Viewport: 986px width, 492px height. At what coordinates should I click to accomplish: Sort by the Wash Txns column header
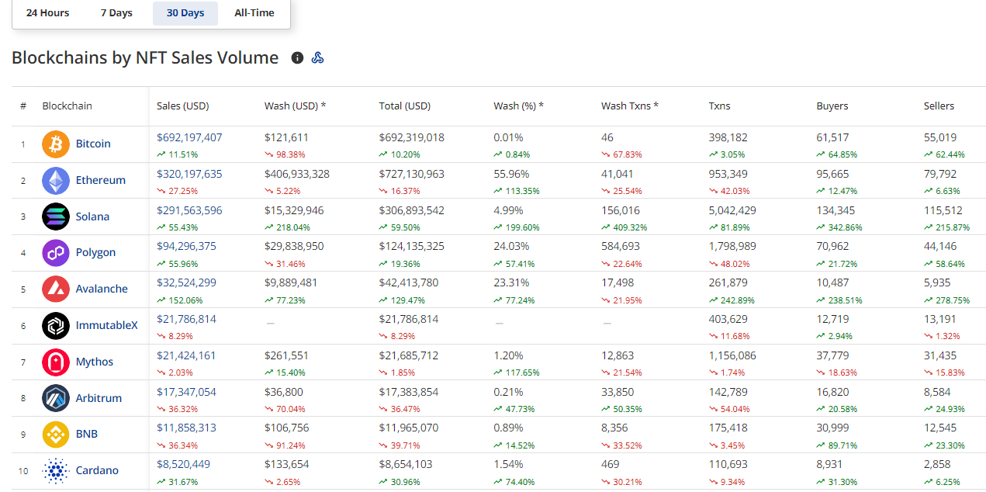630,106
